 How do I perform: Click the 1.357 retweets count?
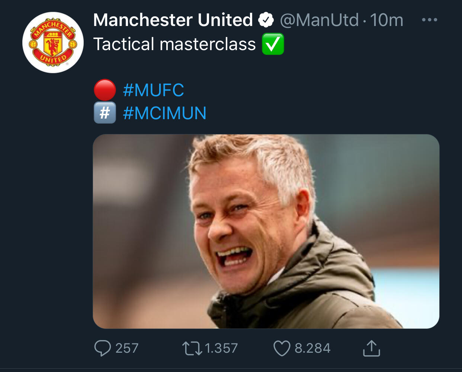(x=221, y=348)
